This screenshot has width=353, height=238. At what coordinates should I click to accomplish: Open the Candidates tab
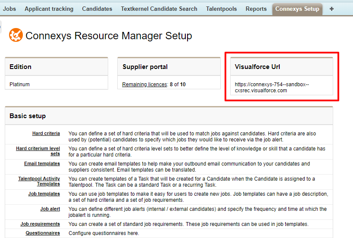click(x=97, y=9)
